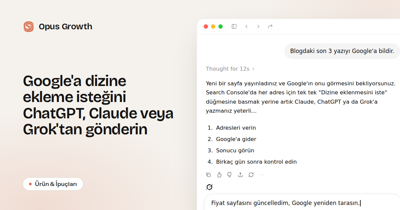Expand the Thought for 12s section
Viewport: 400px width, 210px height.
[230, 69]
